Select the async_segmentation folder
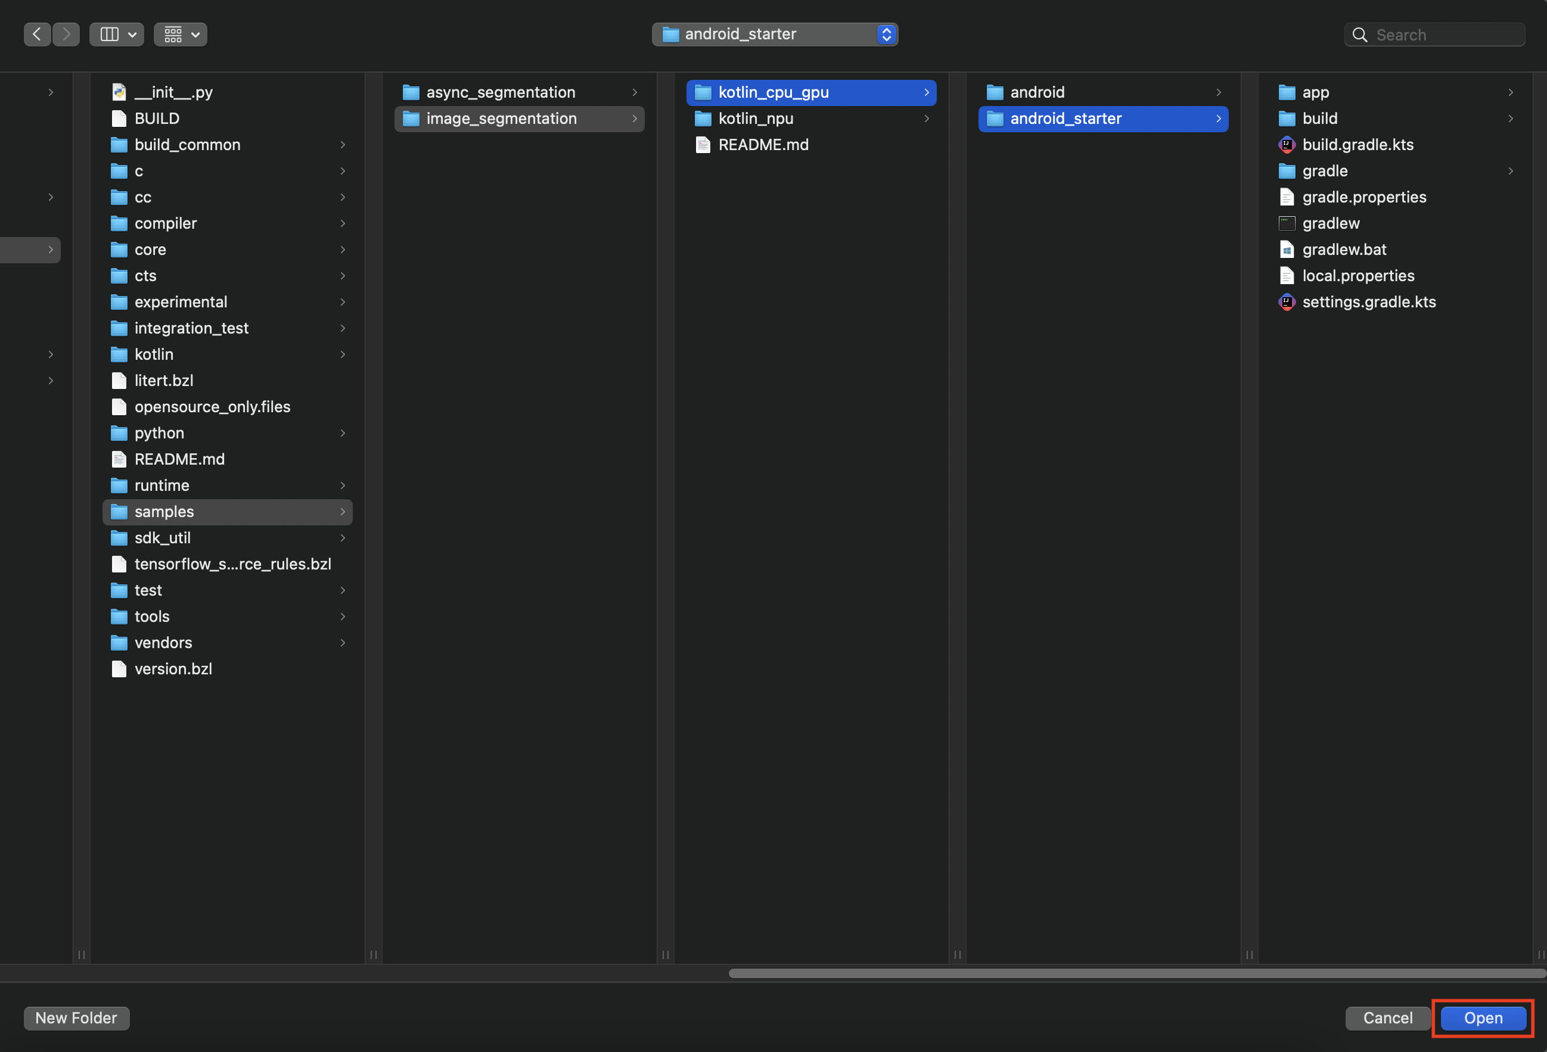 click(500, 92)
